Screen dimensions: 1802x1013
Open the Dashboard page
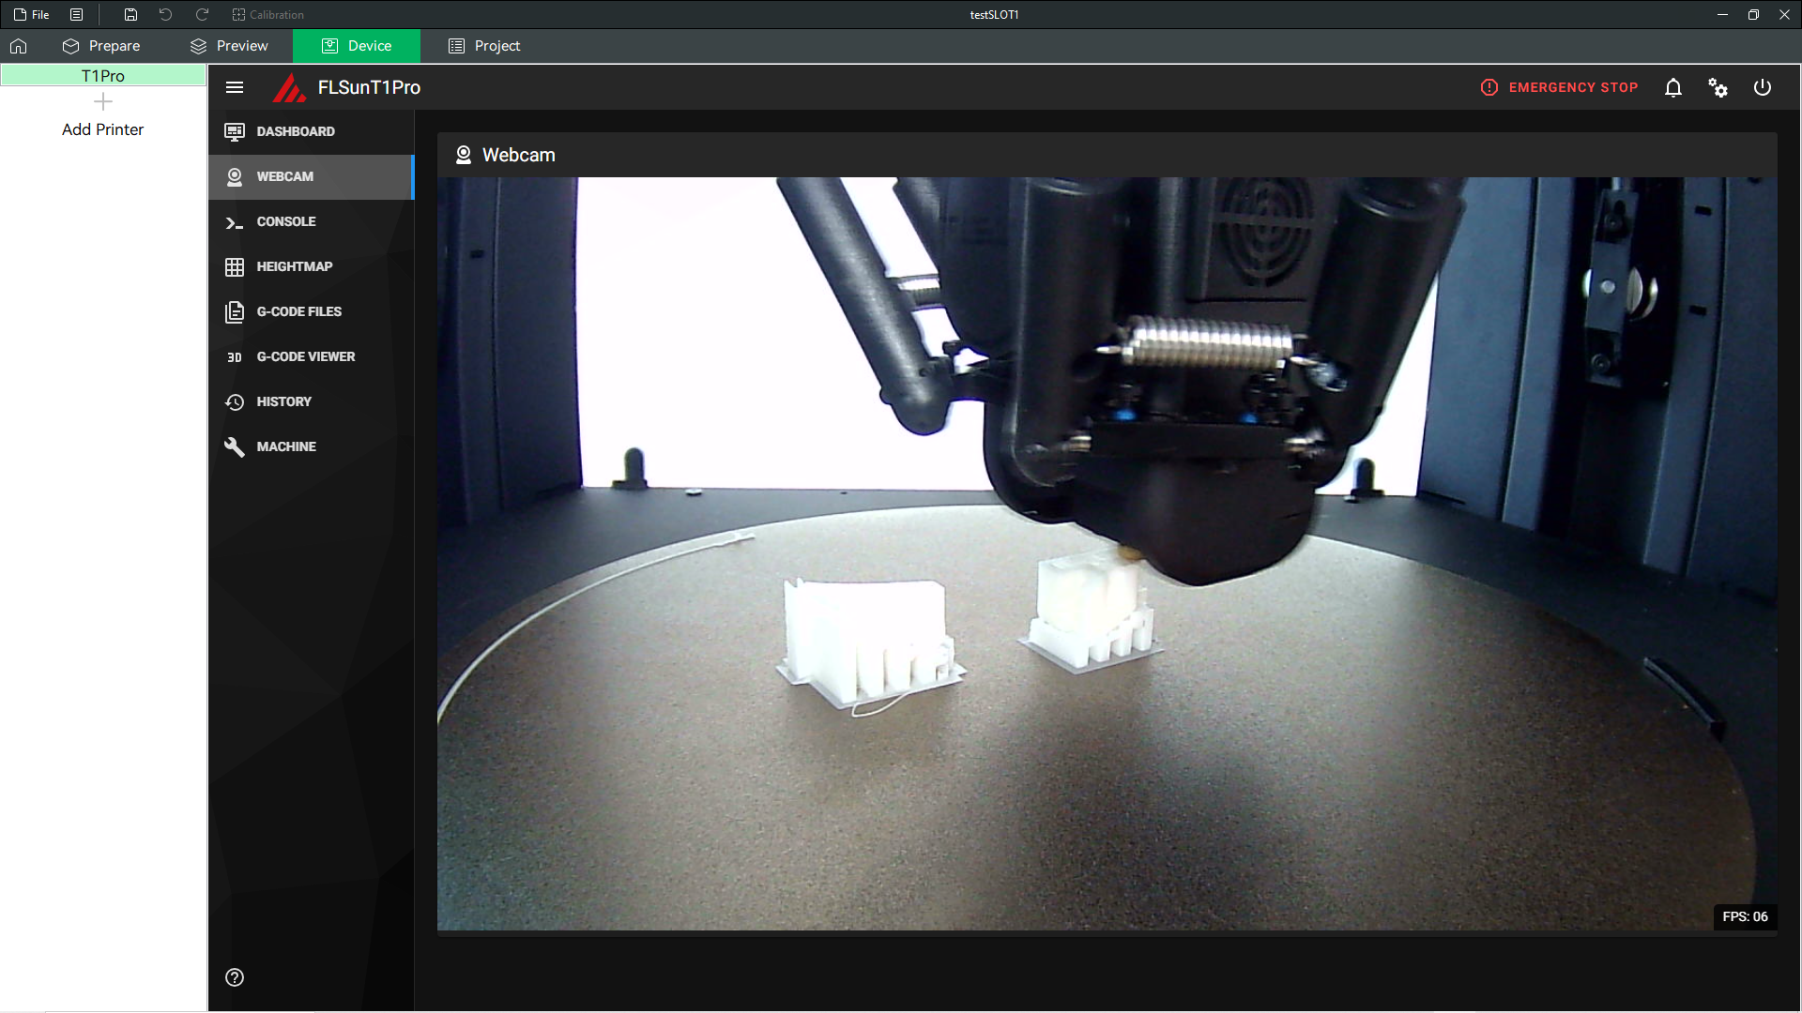(311, 131)
